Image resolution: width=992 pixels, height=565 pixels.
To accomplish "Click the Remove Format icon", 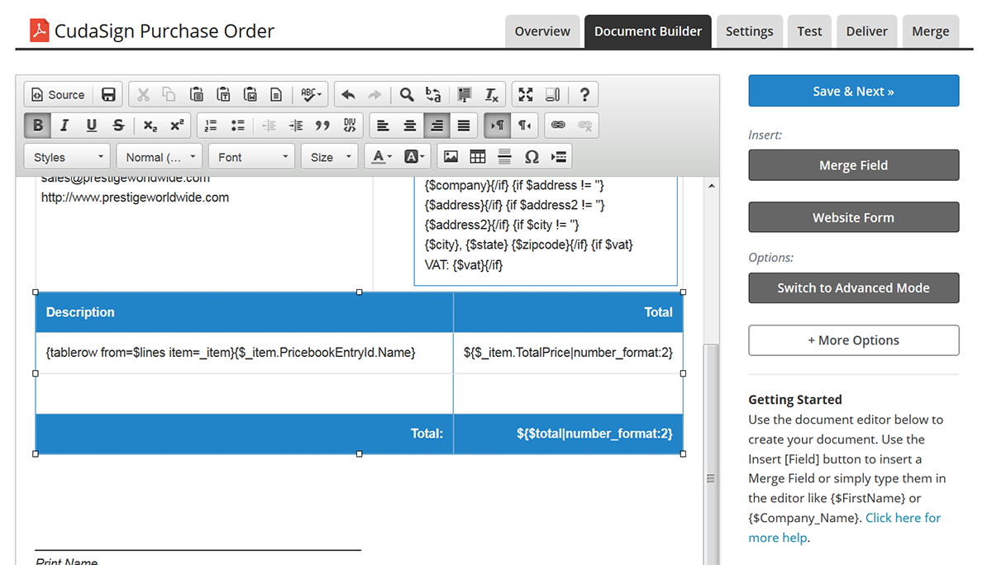I will [491, 95].
